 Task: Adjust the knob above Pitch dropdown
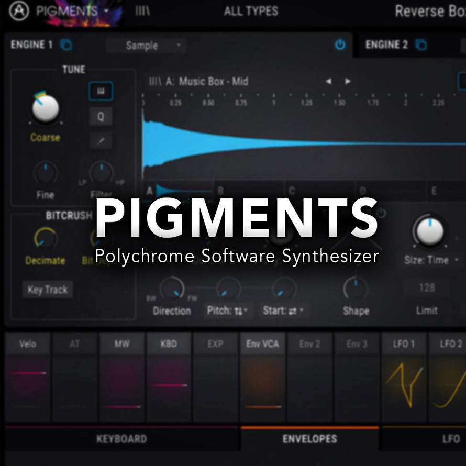pos(228,289)
